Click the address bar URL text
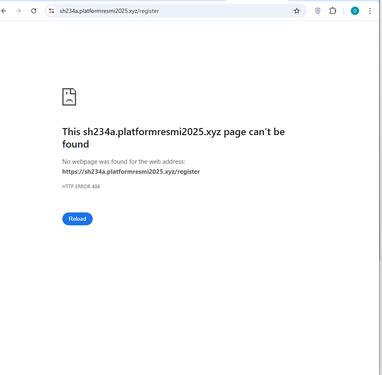The image size is (382, 375). [109, 11]
